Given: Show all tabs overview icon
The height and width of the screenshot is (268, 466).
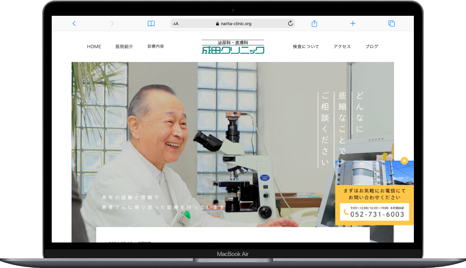Looking at the screenshot, I should pos(392,23).
